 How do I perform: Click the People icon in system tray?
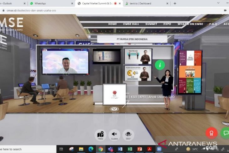(x=176, y=149)
